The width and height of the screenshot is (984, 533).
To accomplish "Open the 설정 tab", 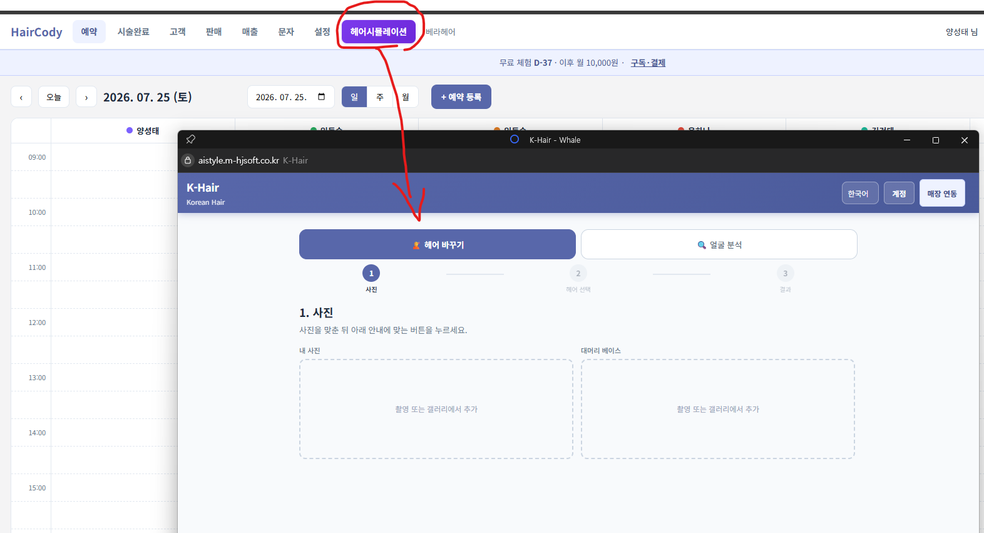I will tap(322, 31).
